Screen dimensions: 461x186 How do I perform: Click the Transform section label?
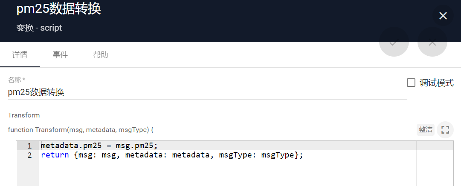[x=24, y=115]
